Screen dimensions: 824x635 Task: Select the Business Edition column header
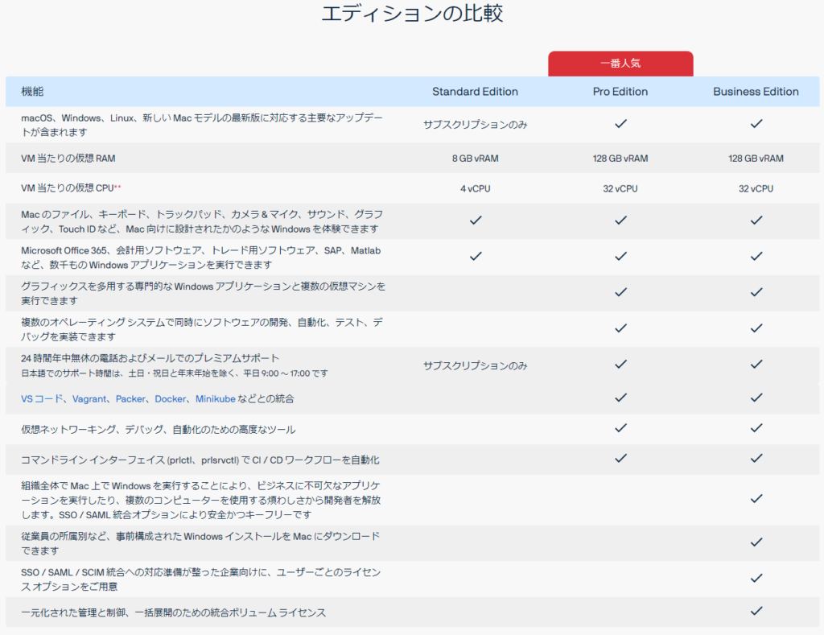pyautogui.click(x=756, y=92)
